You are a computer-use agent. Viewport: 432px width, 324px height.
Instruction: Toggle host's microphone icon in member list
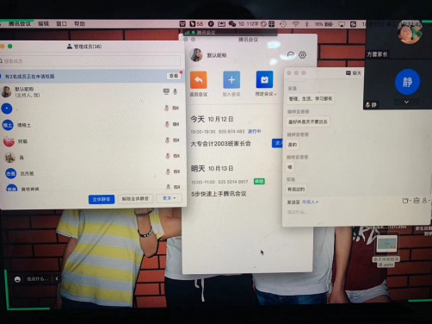click(175, 91)
